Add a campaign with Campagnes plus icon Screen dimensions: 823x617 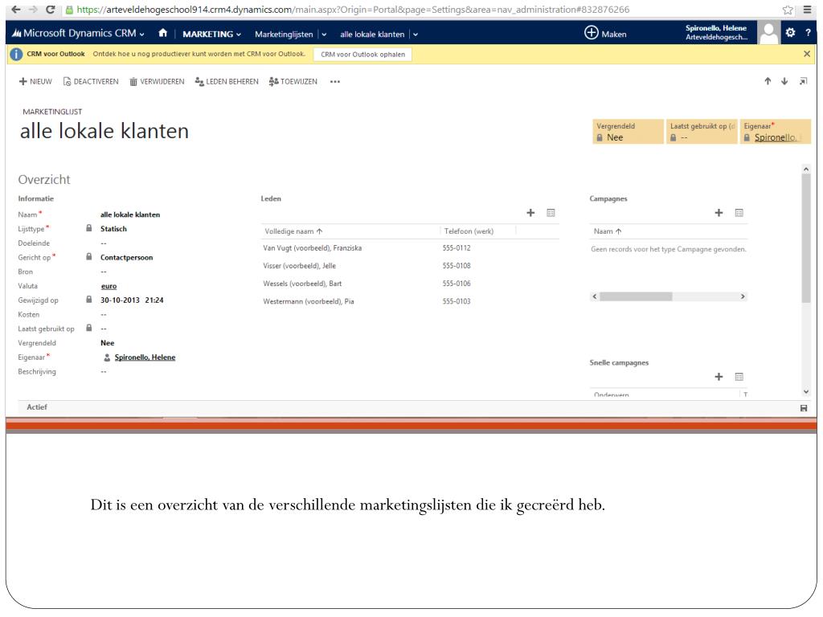click(719, 213)
